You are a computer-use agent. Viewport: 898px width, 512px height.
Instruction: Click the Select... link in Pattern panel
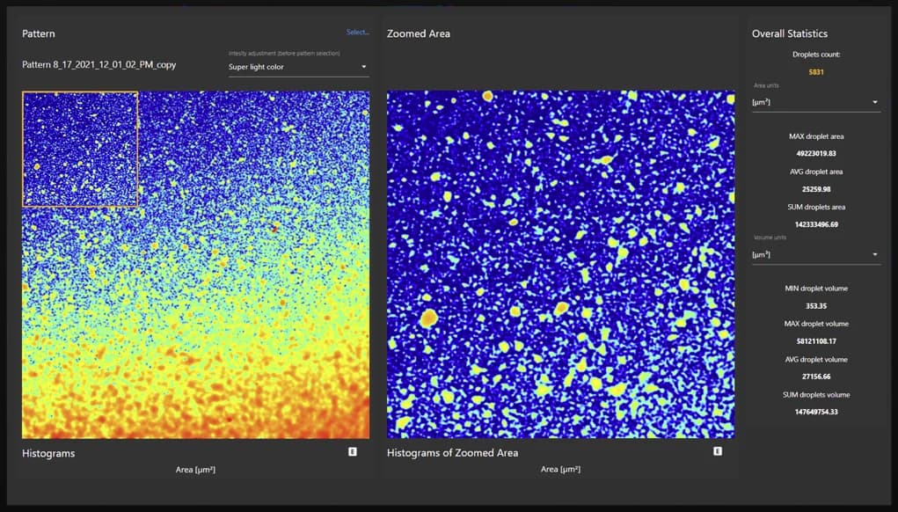357,32
